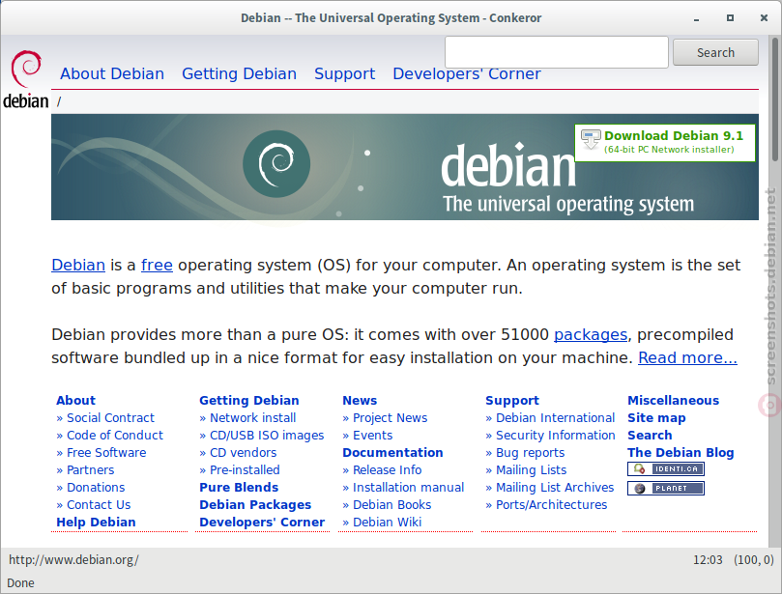Open the Getting Debian navigation tab
Image resolution: width=782 pixels, height=594 pixels.
coord(239,73)
